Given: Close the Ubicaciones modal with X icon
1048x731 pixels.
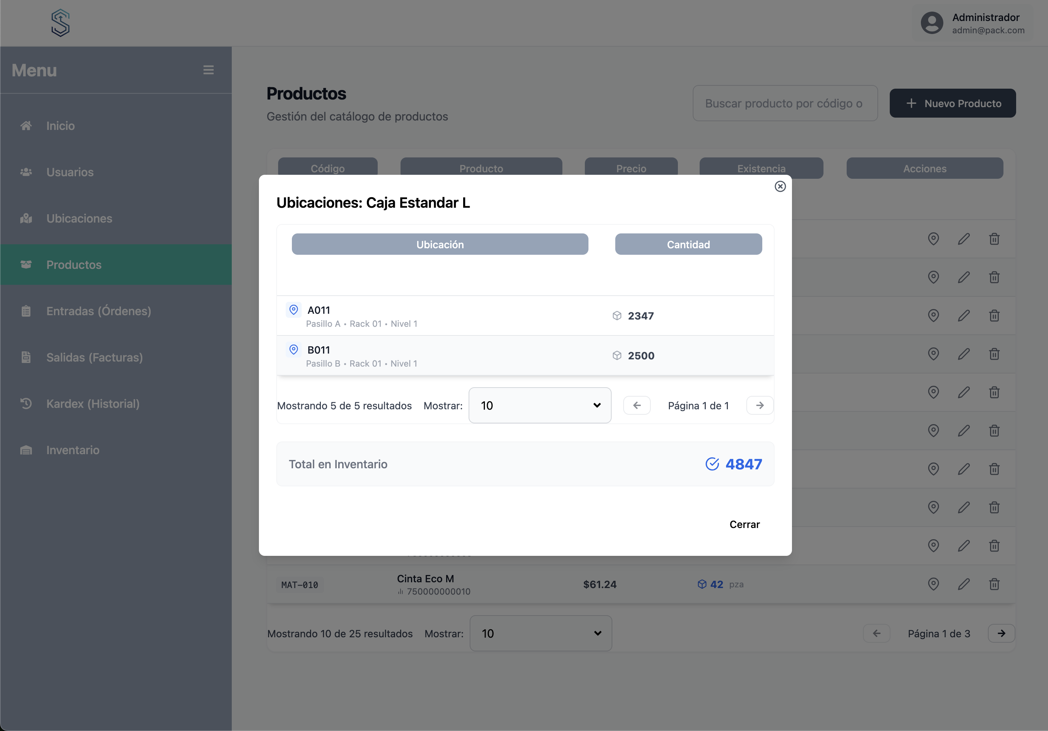Looking at the screenshot, I should pyautogui.click(x=780, y=186).
